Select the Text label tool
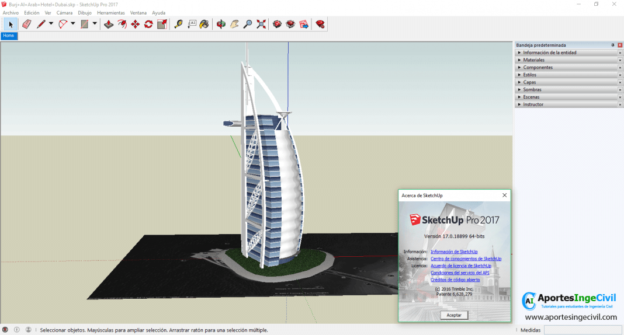 click(x=192, y=25)
